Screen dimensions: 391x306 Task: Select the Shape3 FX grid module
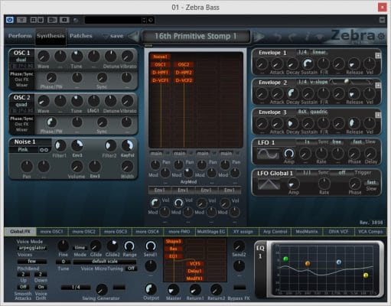pos(173,241)
